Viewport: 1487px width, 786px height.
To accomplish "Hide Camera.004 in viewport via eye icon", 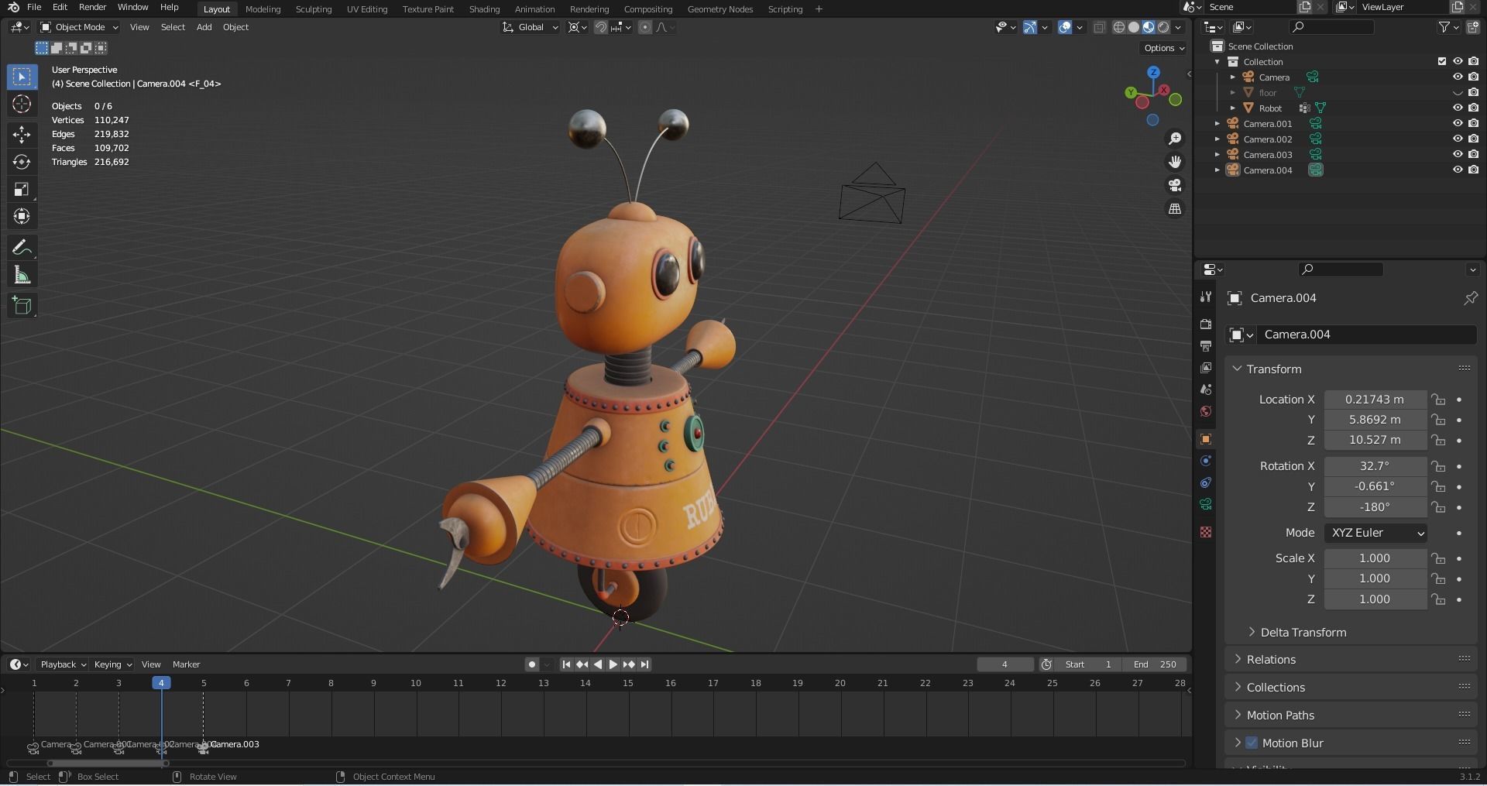I will [1457, 170].
